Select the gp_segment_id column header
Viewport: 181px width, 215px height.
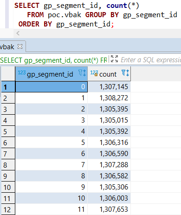click(52, 74)
